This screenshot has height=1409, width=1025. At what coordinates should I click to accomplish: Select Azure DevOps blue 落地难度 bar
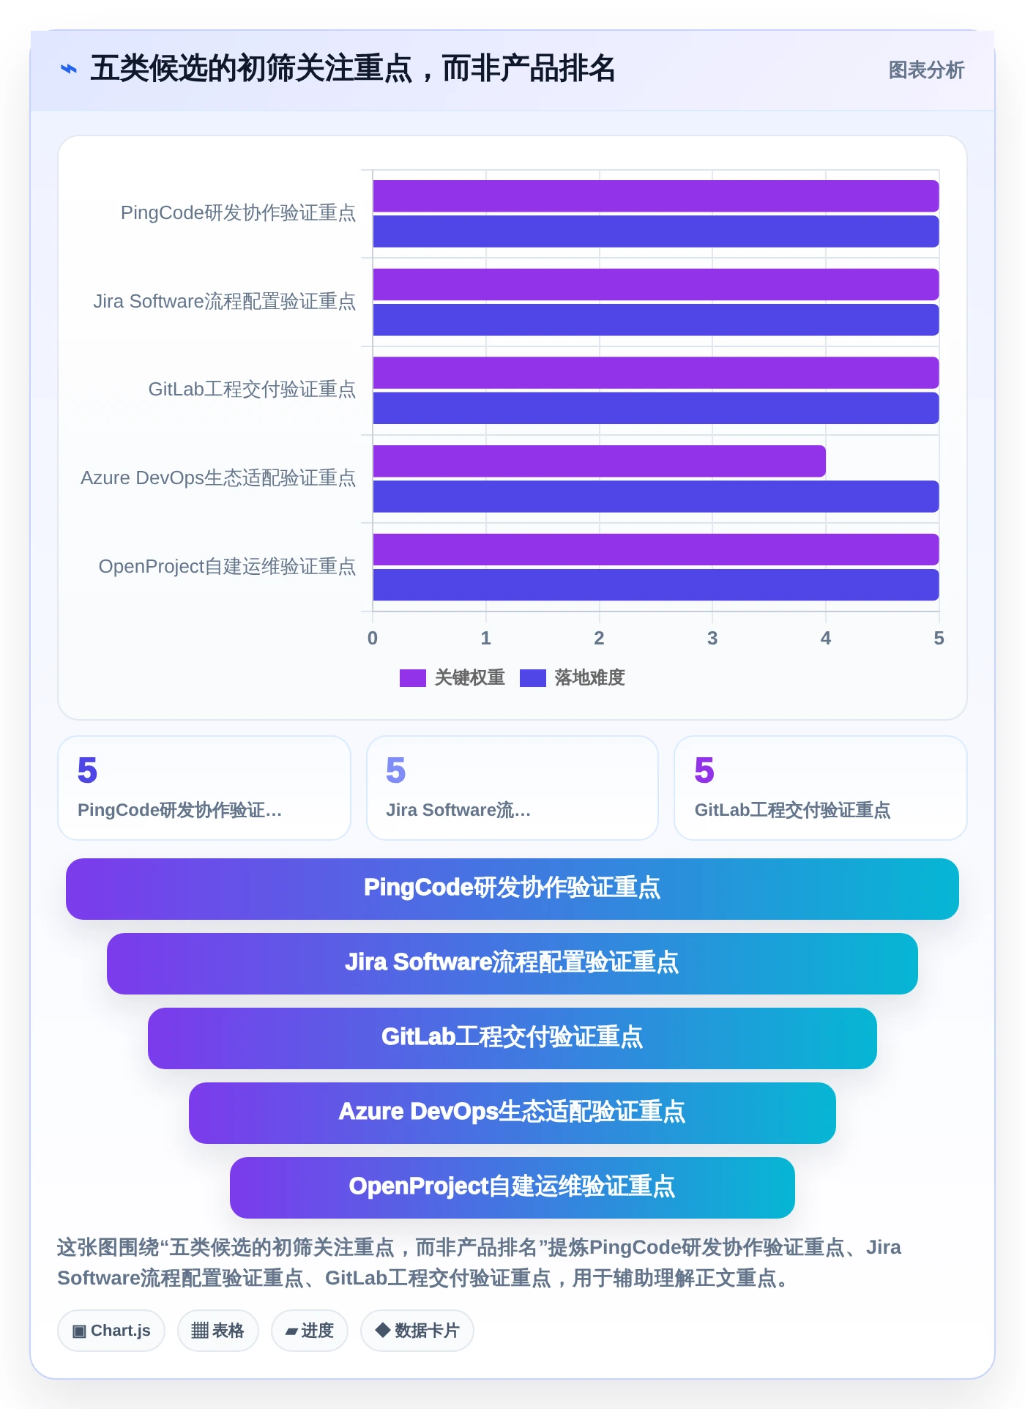tap(656, 497)
